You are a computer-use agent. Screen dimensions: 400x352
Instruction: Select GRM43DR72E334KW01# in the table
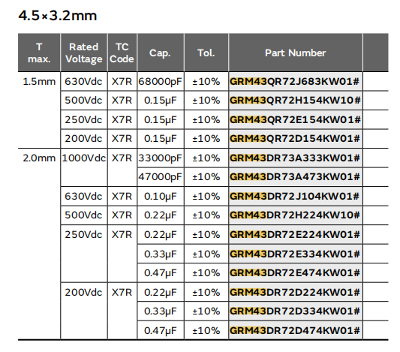coord(295,254)
